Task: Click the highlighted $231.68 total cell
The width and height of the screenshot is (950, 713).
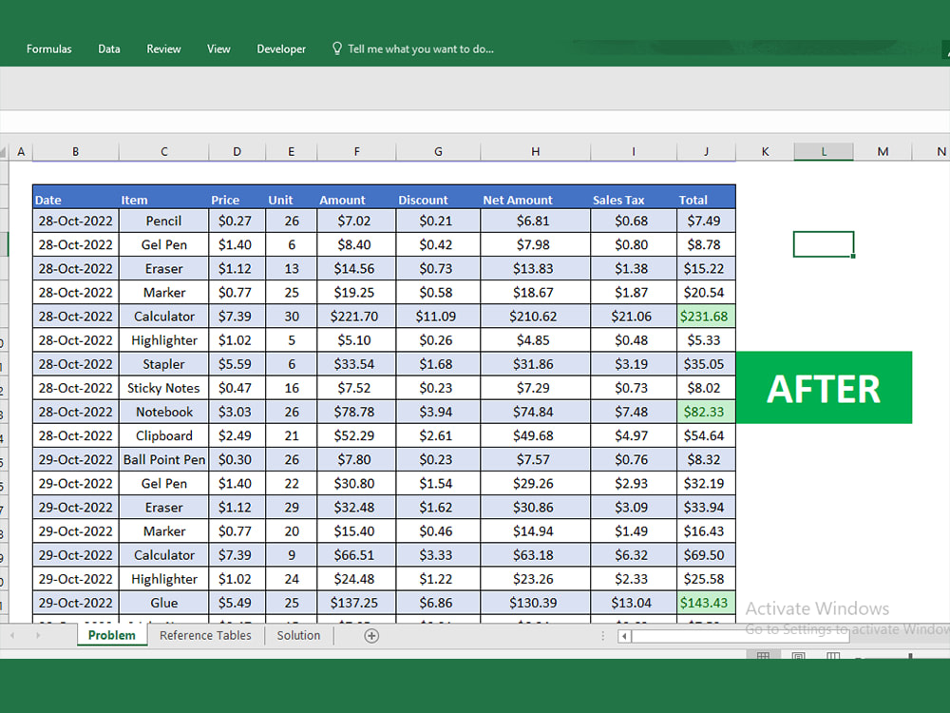Action: click(x=707, y=317)
